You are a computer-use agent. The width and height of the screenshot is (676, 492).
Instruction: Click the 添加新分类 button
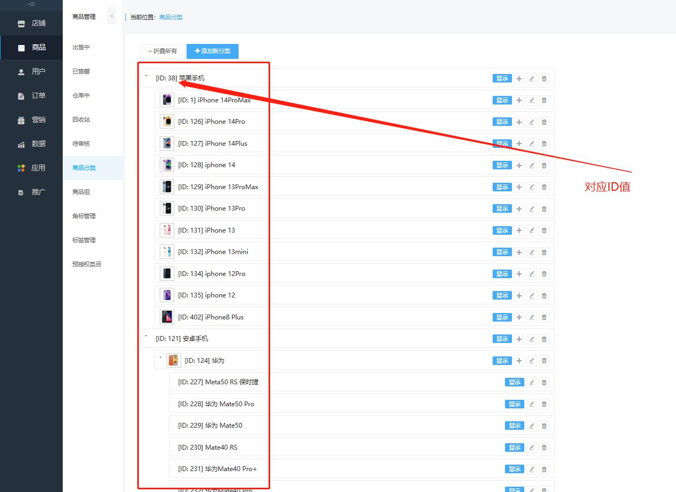[212, 51]
